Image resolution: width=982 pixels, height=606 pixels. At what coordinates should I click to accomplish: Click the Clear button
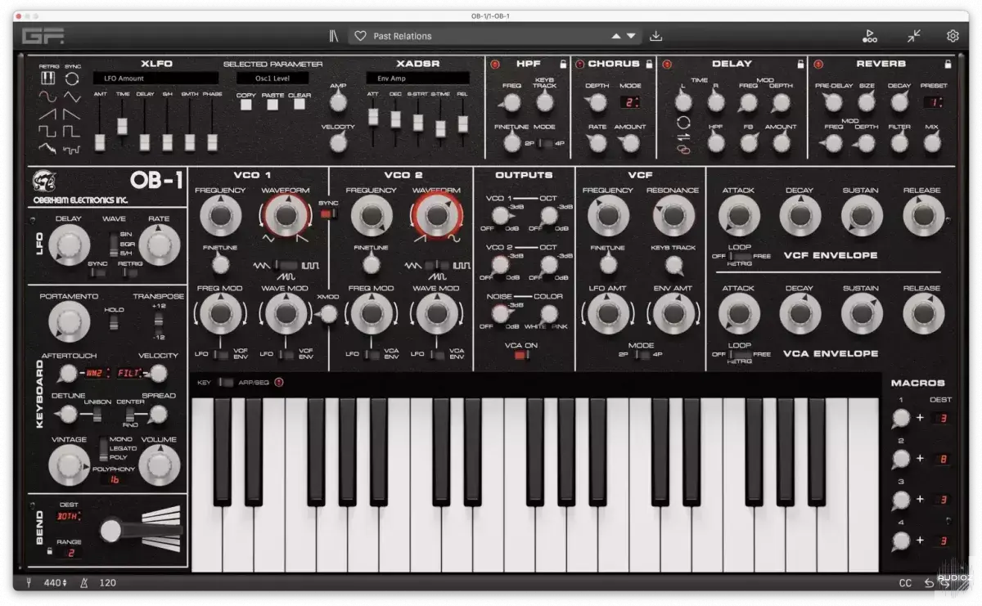299,105
